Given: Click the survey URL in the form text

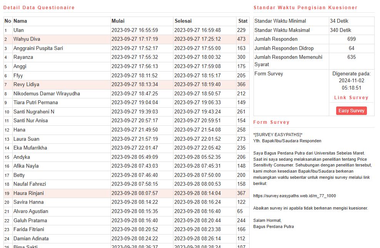Looking at the screenshot, I should 294,196.
